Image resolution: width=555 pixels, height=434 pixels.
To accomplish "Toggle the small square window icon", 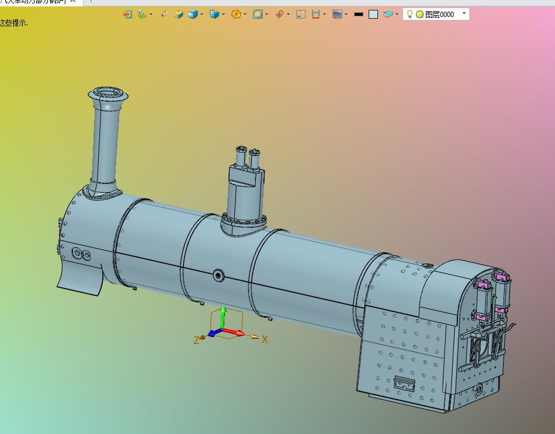I will (301, 14).
